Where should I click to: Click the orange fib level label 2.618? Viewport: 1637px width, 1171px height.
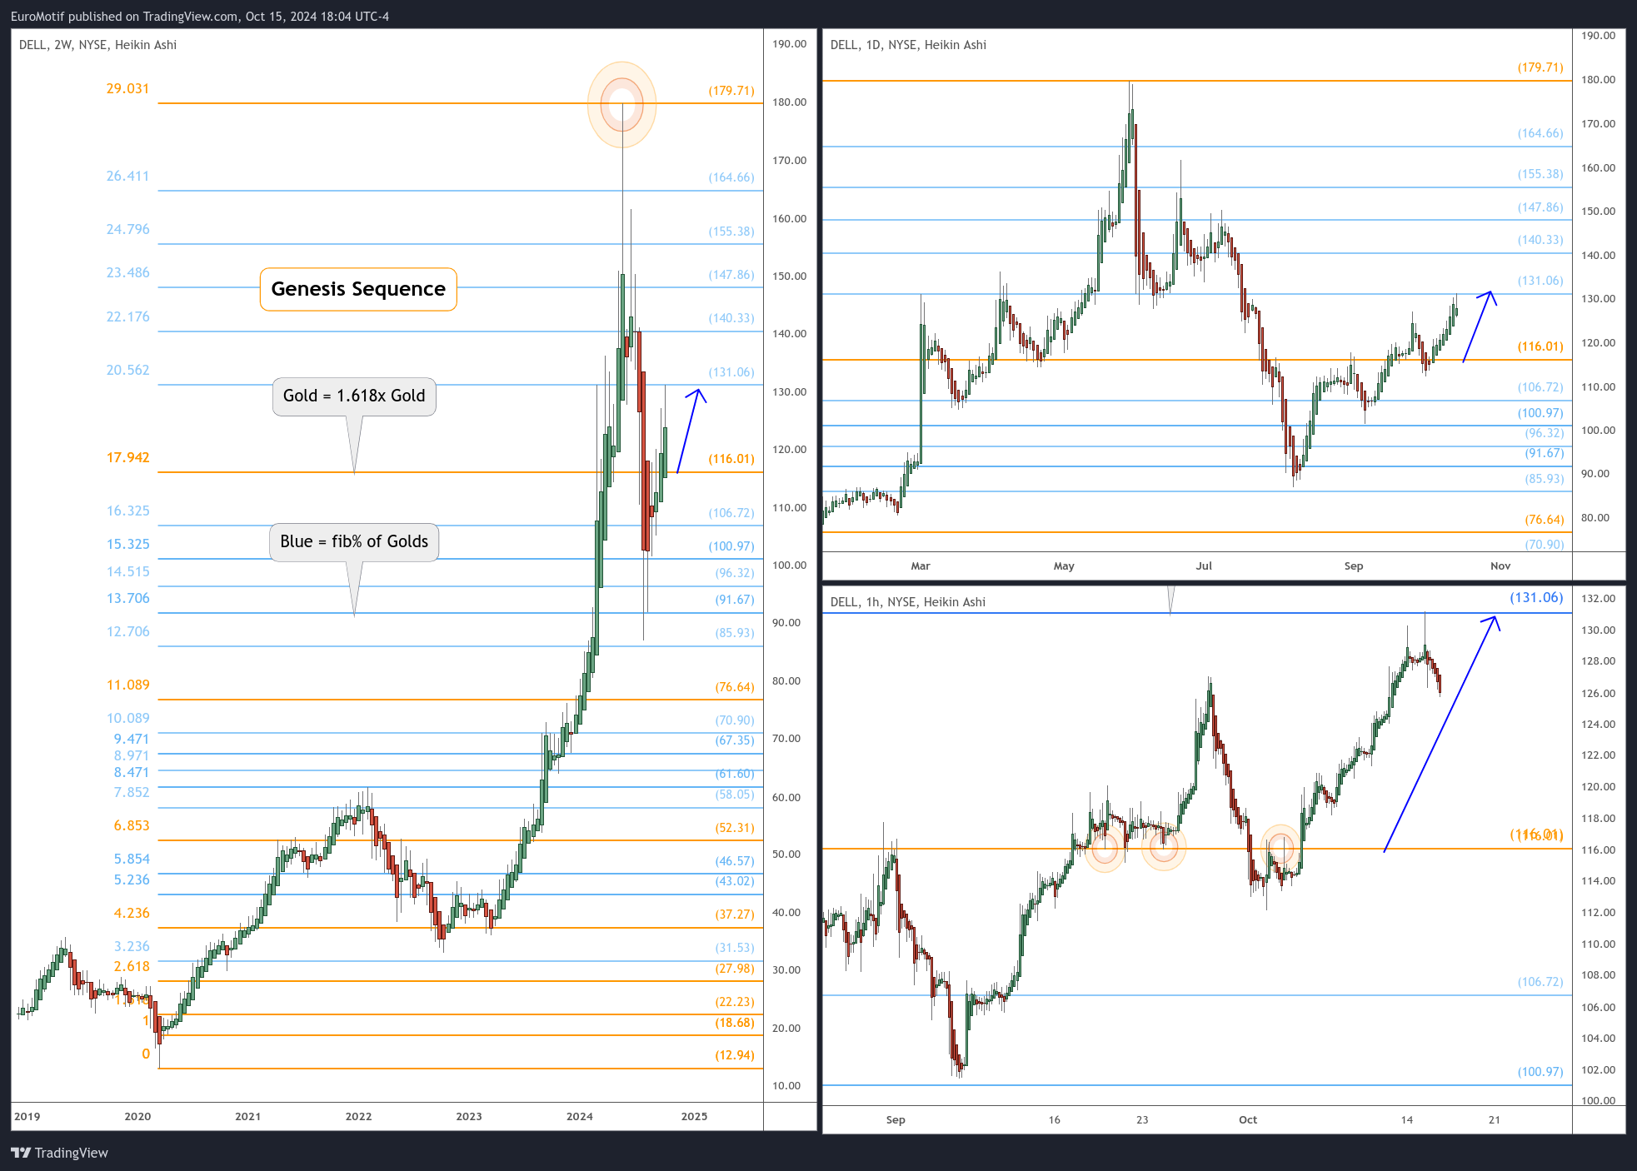pyautogui.click(x=132, y=966)
